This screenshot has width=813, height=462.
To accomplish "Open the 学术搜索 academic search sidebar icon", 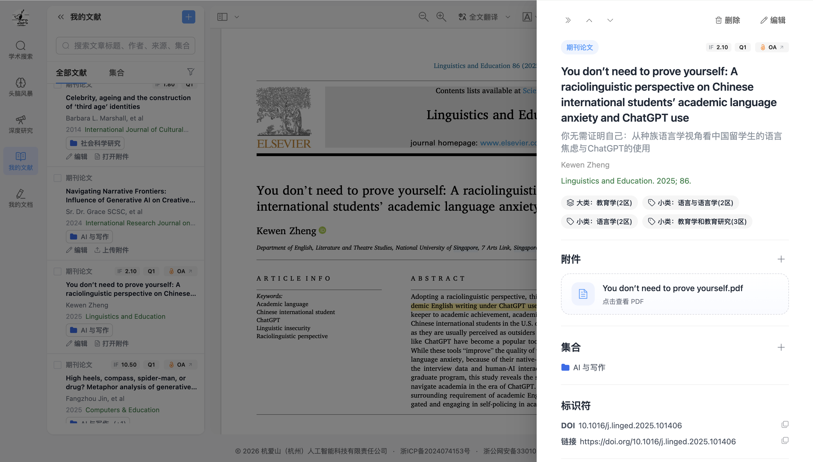I will pos(21,50).
